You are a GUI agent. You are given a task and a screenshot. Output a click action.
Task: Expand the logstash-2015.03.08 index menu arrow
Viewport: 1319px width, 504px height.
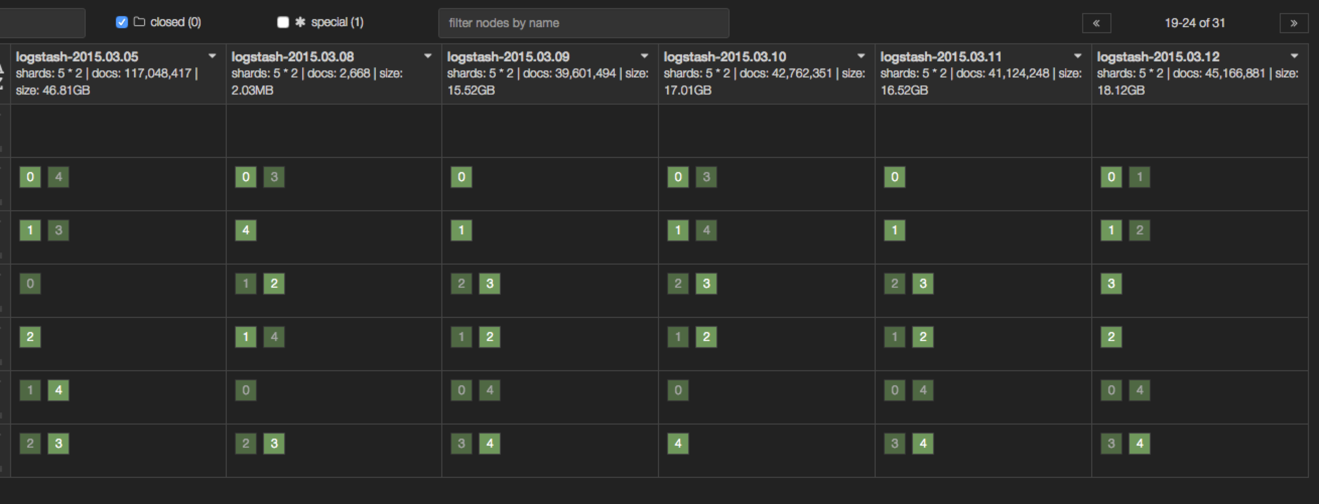click(x=428, y=56)
